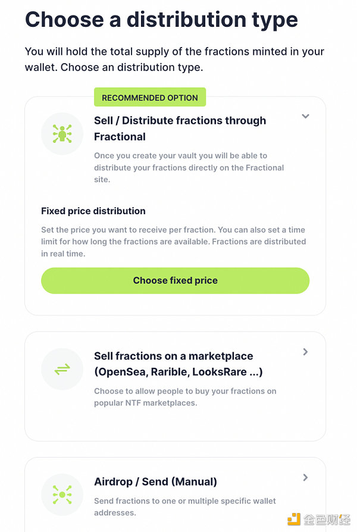
Task: Click the Airdrop send burst icon
Action: (x=62, y=495)
